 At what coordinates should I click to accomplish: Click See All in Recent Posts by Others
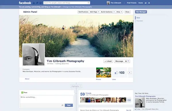click(128, 110)
